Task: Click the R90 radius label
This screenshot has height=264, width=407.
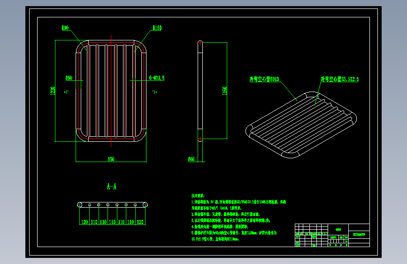Action: [65, 28]
